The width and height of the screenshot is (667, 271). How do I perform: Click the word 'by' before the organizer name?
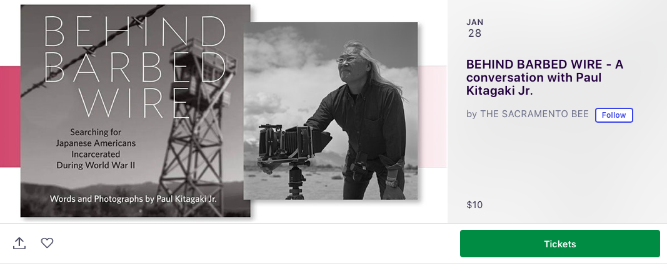point(471,114)
